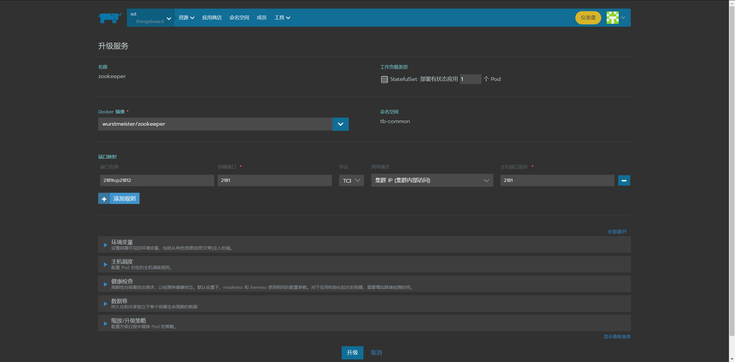Open the TCP protocol dropdown

pos(351,180)
